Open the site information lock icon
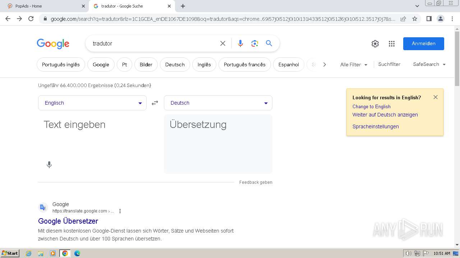The image size is (460, 258). point(45,19)
